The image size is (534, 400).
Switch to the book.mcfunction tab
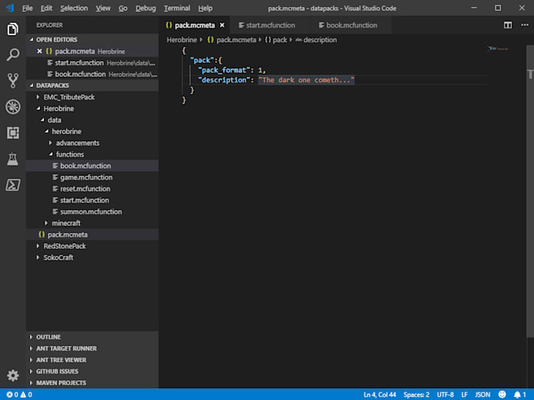pyautogui.click(x=351, y=25)
